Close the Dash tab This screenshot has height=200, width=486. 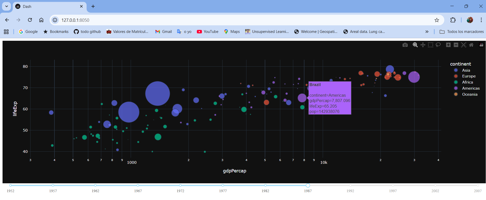(x=81, y=6)
